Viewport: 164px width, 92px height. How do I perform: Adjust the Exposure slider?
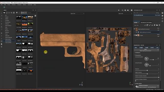147,71
